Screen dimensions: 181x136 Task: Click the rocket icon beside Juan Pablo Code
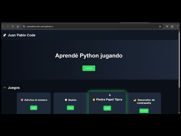(x=5, y=35)
